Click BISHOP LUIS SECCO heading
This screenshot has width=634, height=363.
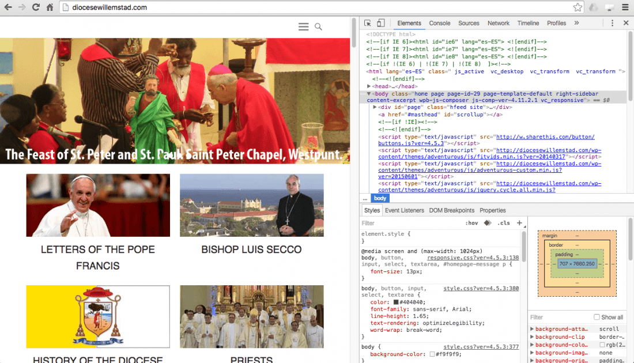(x=251, y=249)
